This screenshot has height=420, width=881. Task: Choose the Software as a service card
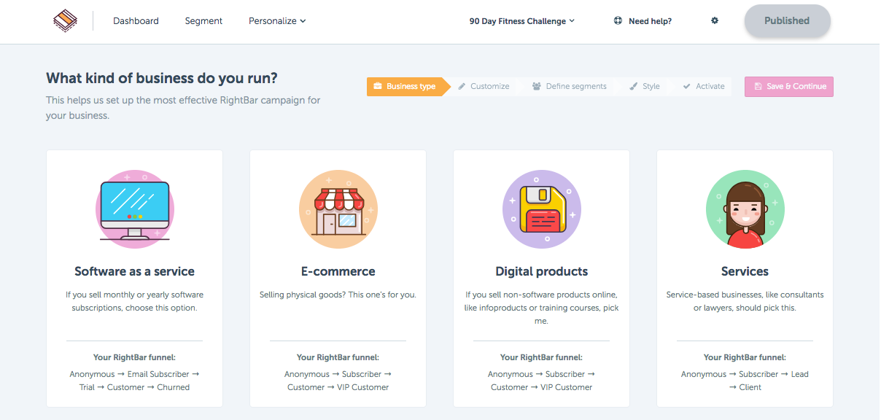(134, 279)
